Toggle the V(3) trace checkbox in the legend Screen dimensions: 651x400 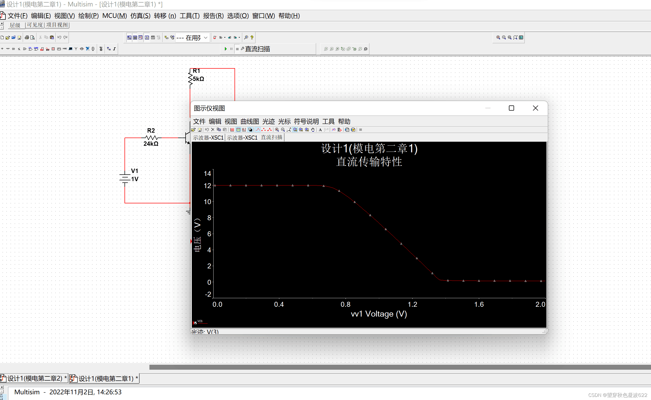pos(196,323)
